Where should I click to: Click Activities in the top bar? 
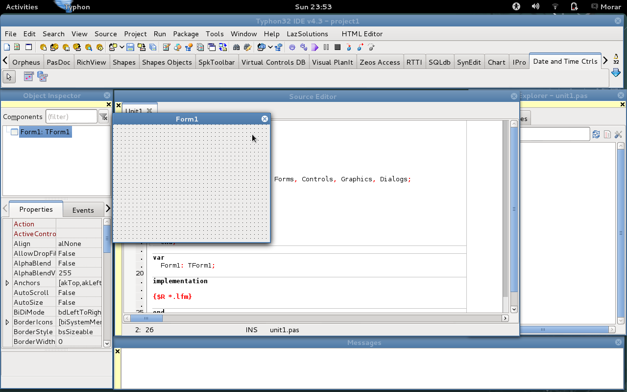22,7
